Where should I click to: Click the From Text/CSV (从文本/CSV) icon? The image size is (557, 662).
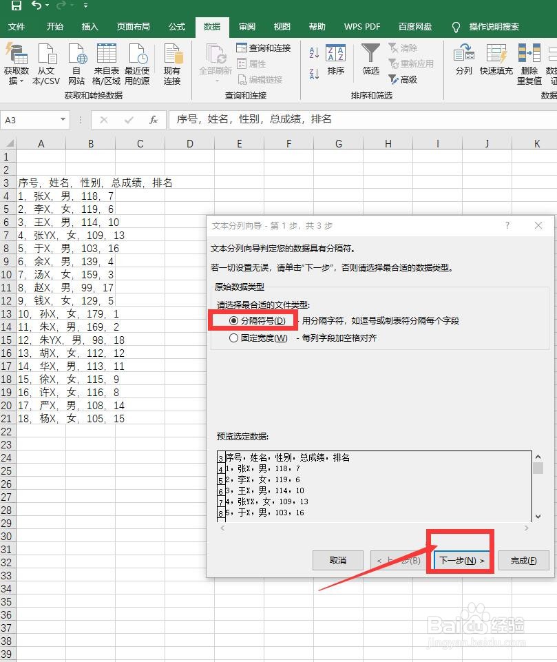46,64
